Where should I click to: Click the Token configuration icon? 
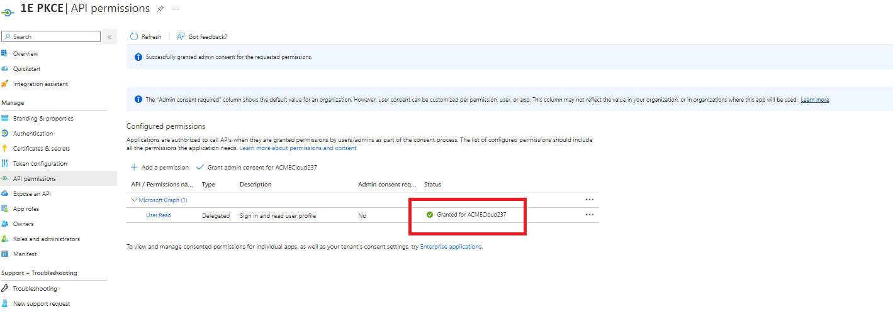pos(5,163)
